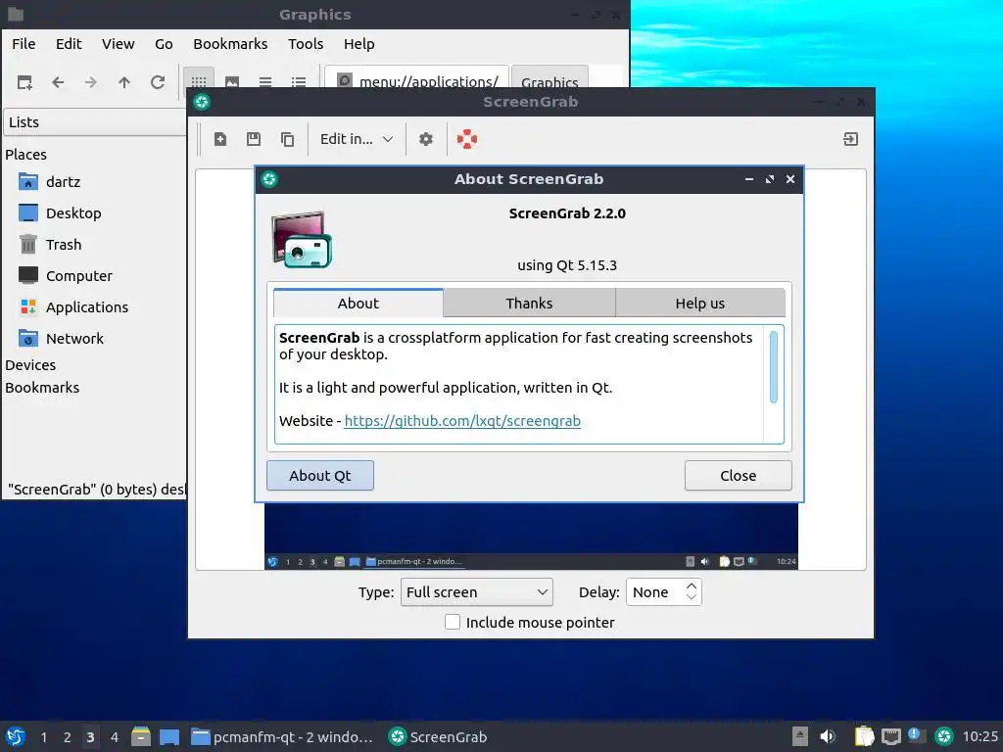The height and width of the screenshot is (752, 1003).
Task: Switch to workspace 2
Action: 68,737
